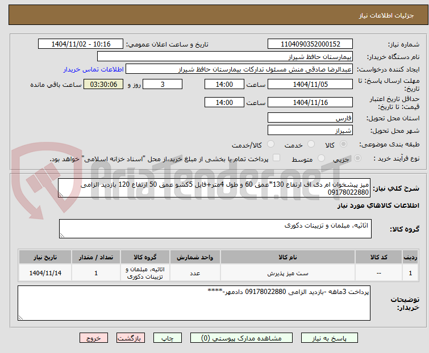Select the 'متوسط' purchase type radio
This screenshot has height=353, width=429.
tap(321, 158)
